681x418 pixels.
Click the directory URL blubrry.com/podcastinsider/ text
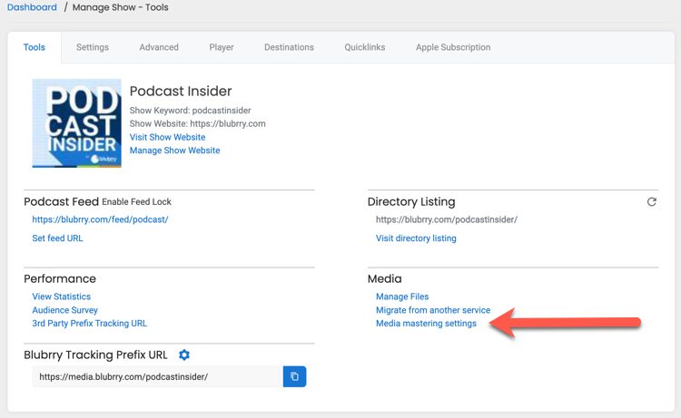[x=447, y=219]
